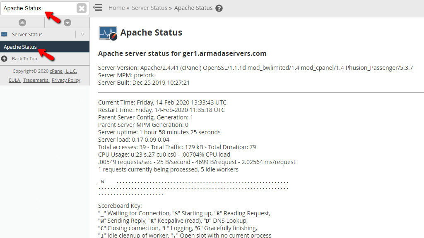Select the Server Status sidebar header
This screenshot has width=424, height=238.
[27, 34]
